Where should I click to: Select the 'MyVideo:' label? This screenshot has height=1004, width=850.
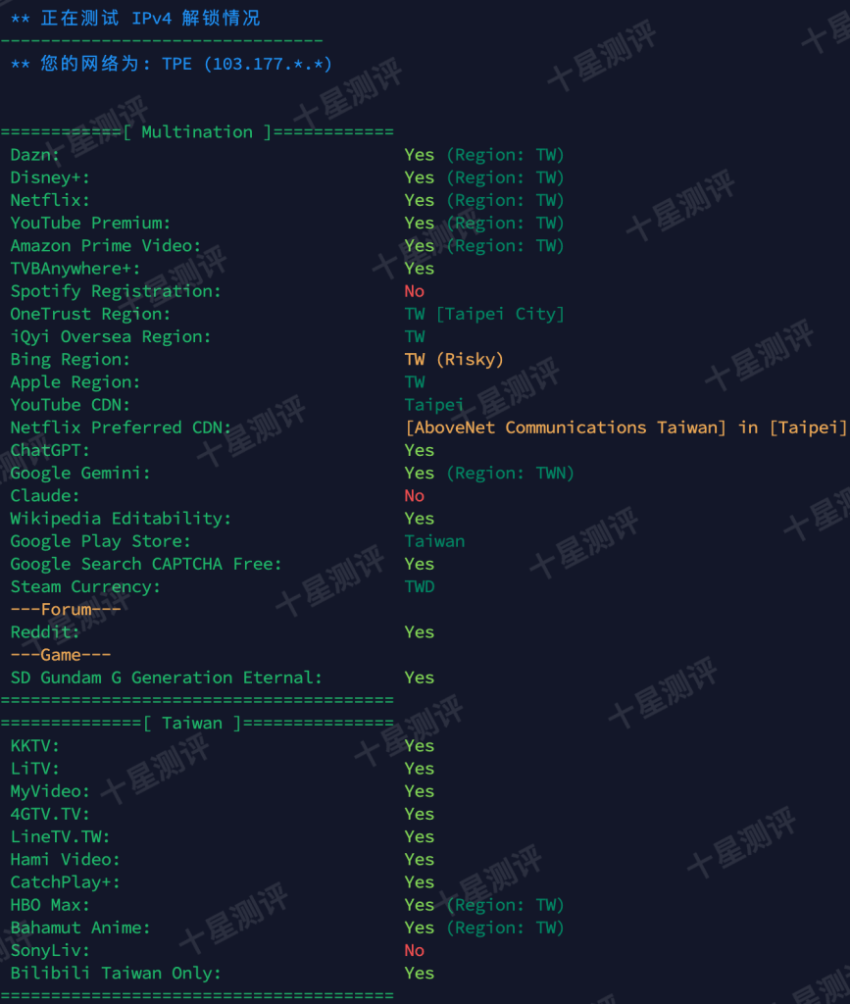50,791
